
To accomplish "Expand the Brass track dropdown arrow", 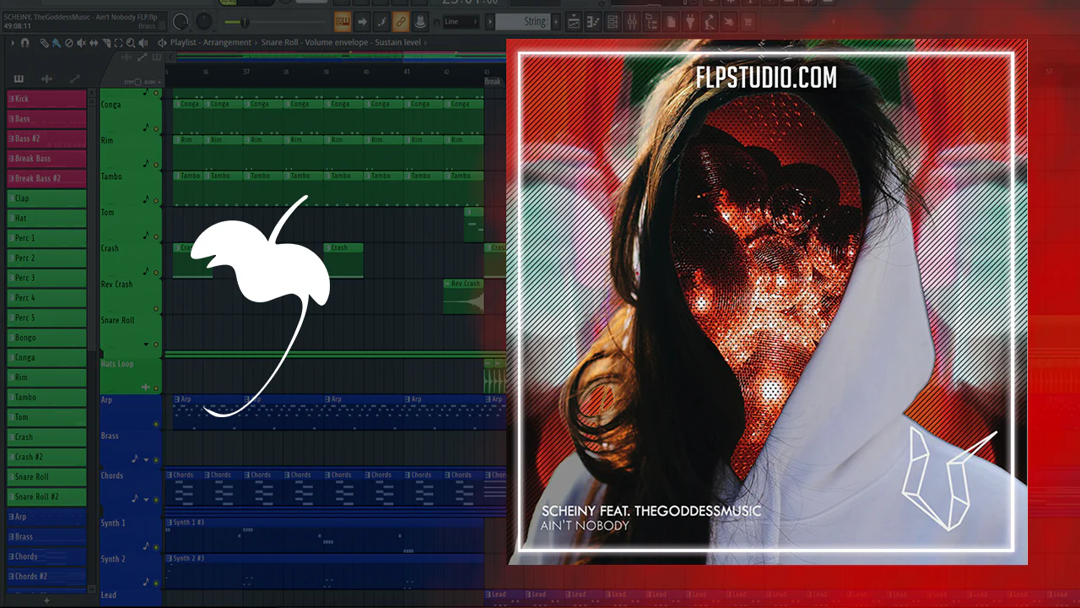I will [146, 459].
